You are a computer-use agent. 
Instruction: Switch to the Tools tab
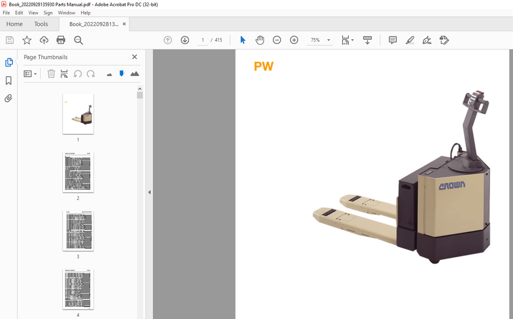click(41, 24)
